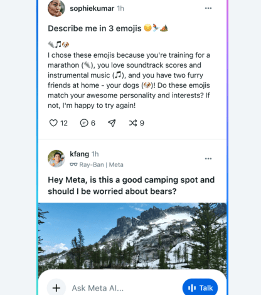This screenshot has width=261, height=295.
Task: Like sophiekumar's post with the heart icon
Action: pos(53,123)
